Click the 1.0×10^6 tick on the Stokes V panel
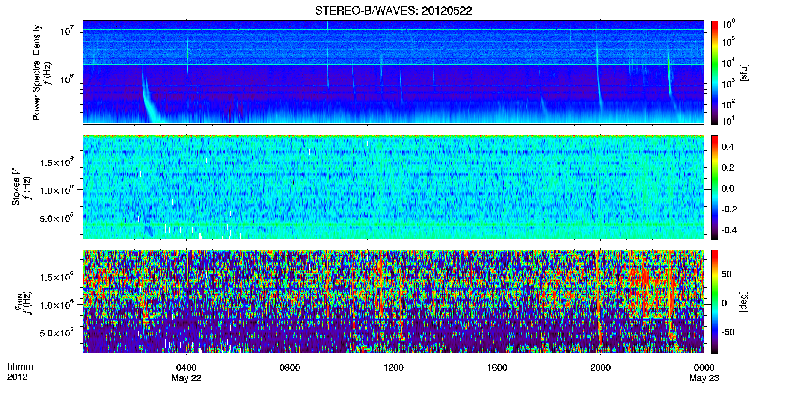The height and width of the screenshot is (406, 787). [x=56, y=190]
